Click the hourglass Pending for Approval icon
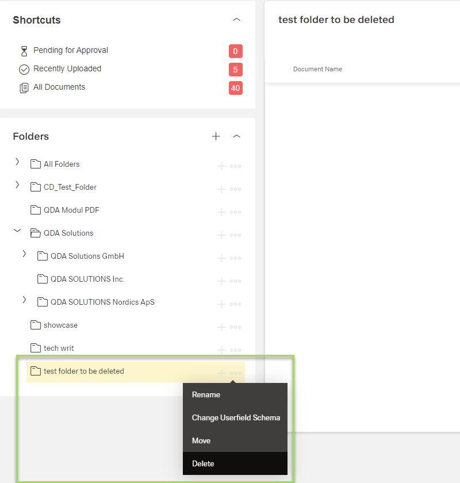This screenshot has height=483, width=460. [24, 51]
